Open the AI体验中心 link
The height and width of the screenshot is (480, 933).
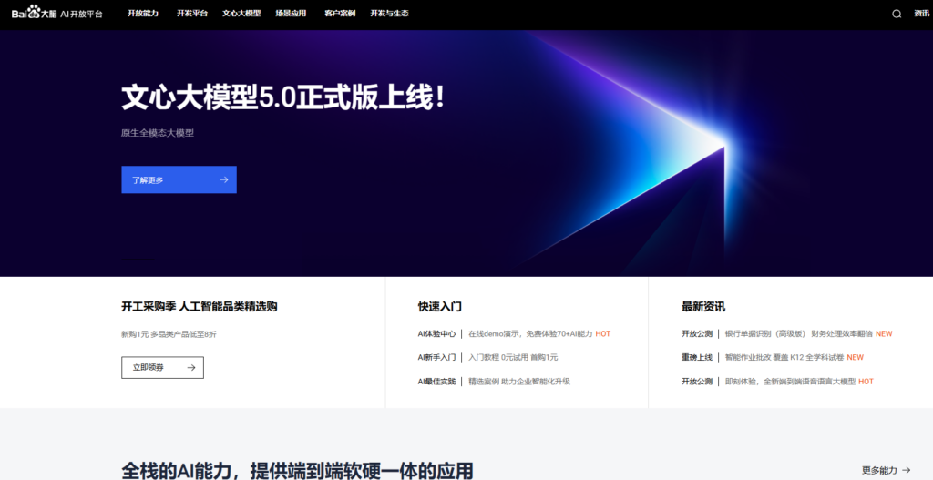point(436,333)
